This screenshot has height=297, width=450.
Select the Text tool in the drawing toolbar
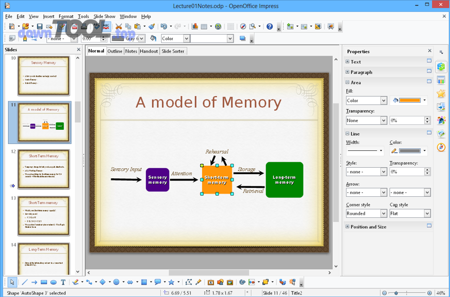[63, 282]
